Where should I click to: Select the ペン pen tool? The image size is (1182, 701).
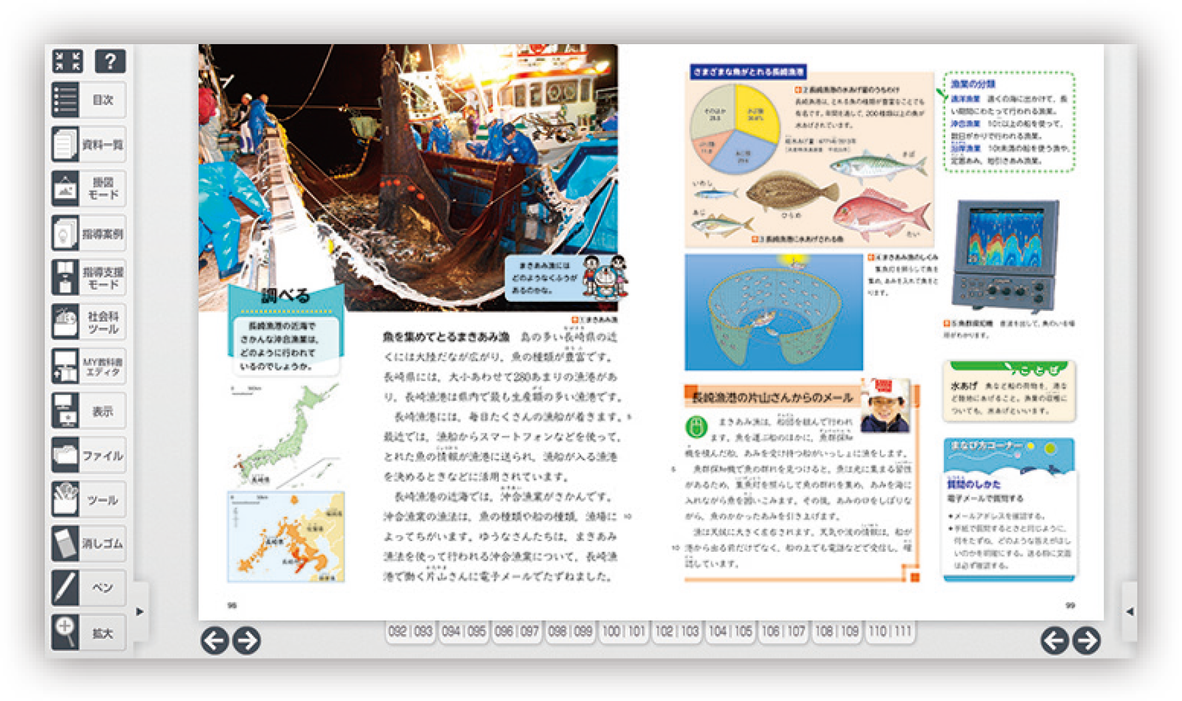88,588
